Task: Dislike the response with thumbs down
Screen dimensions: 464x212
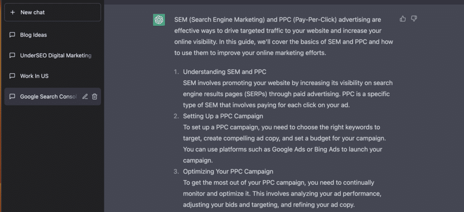Action: pyautogui.click(x=414, y=19)
